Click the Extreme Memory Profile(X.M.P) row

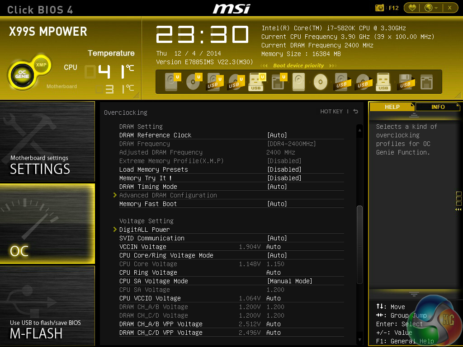[231, 161]
